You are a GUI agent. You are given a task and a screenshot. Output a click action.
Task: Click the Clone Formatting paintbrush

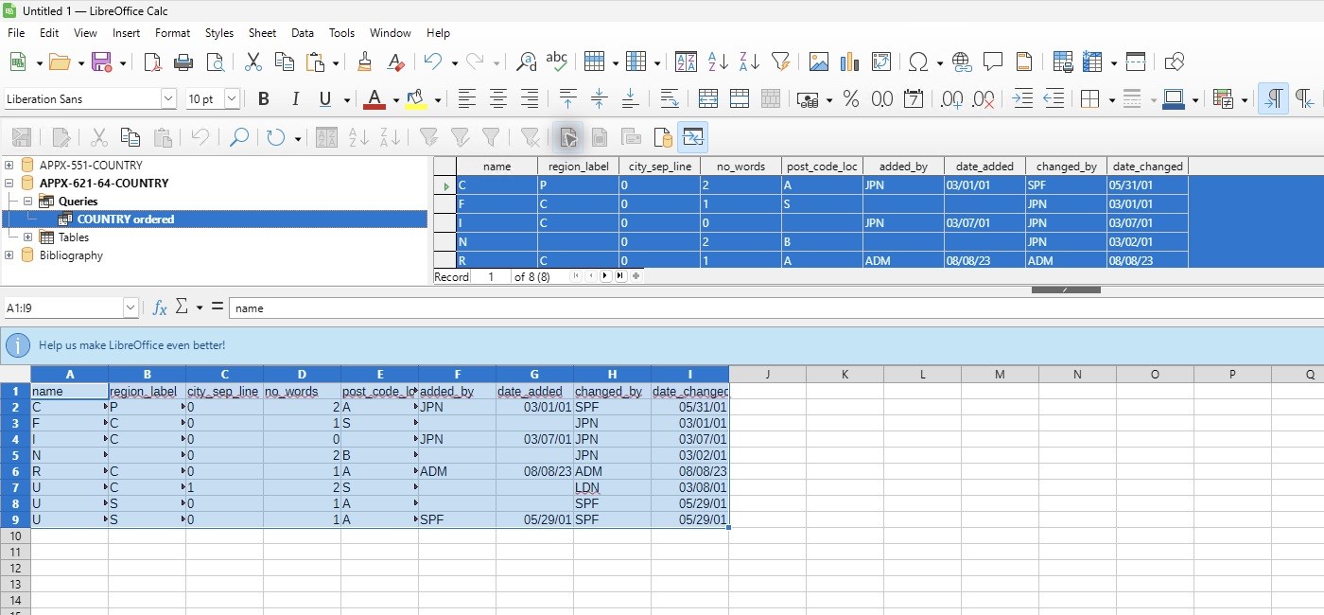pos(365,61)
